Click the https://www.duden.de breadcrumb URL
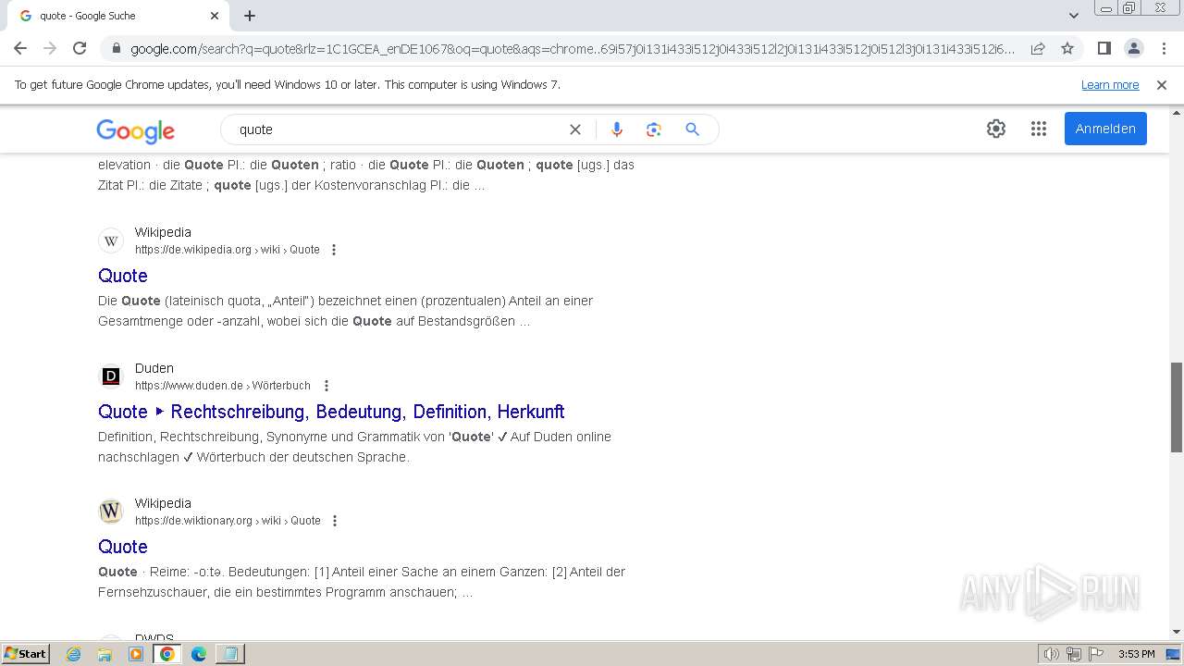1184x666 pixels. click(223, 386)
